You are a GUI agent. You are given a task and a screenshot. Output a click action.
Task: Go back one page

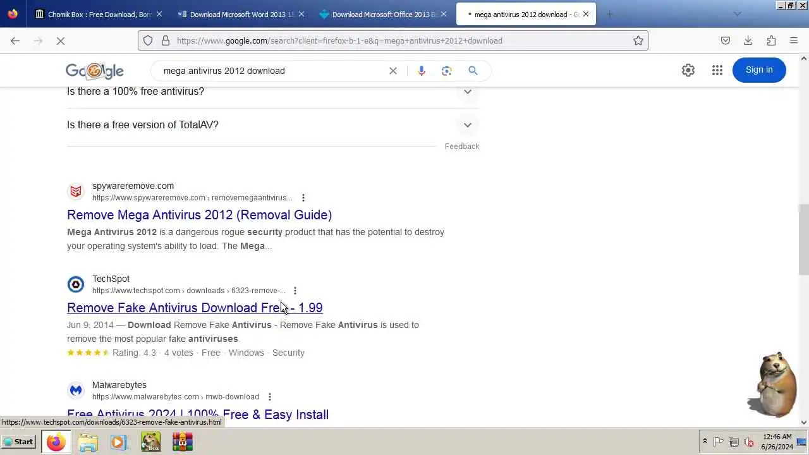(x=15, y=40)
